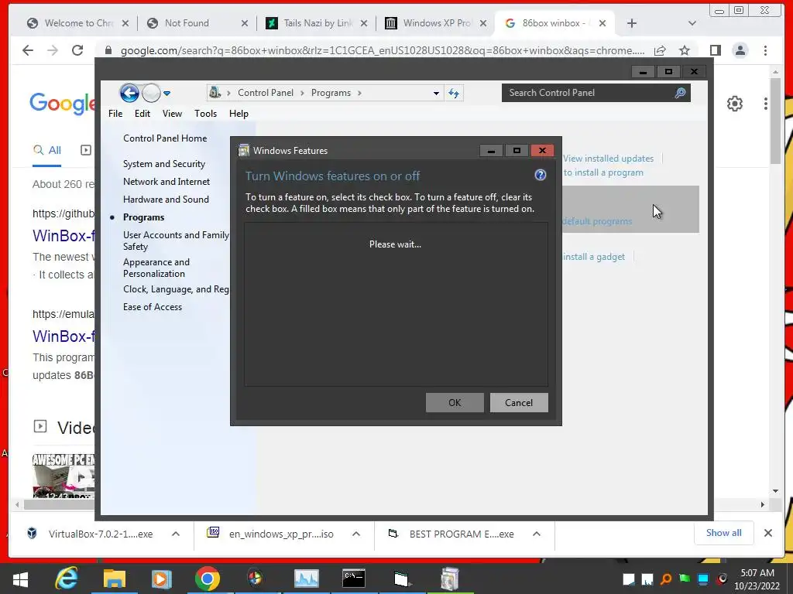Open recent pages dropdown beside navigation arrows
Image resolution: width=793 pixels, height=594 pixels.
(167, 93)
